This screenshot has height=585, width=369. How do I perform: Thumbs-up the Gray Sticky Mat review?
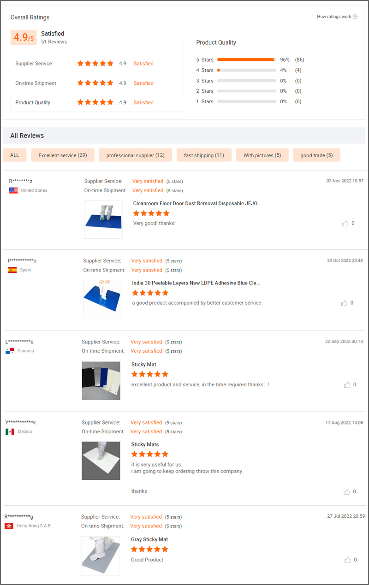tap(347, 560)
